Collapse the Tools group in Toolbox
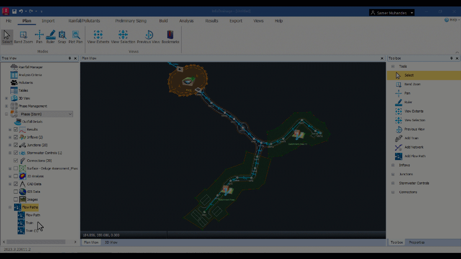The width and height of the screenshot is (461, 259). tap(393, 66)
